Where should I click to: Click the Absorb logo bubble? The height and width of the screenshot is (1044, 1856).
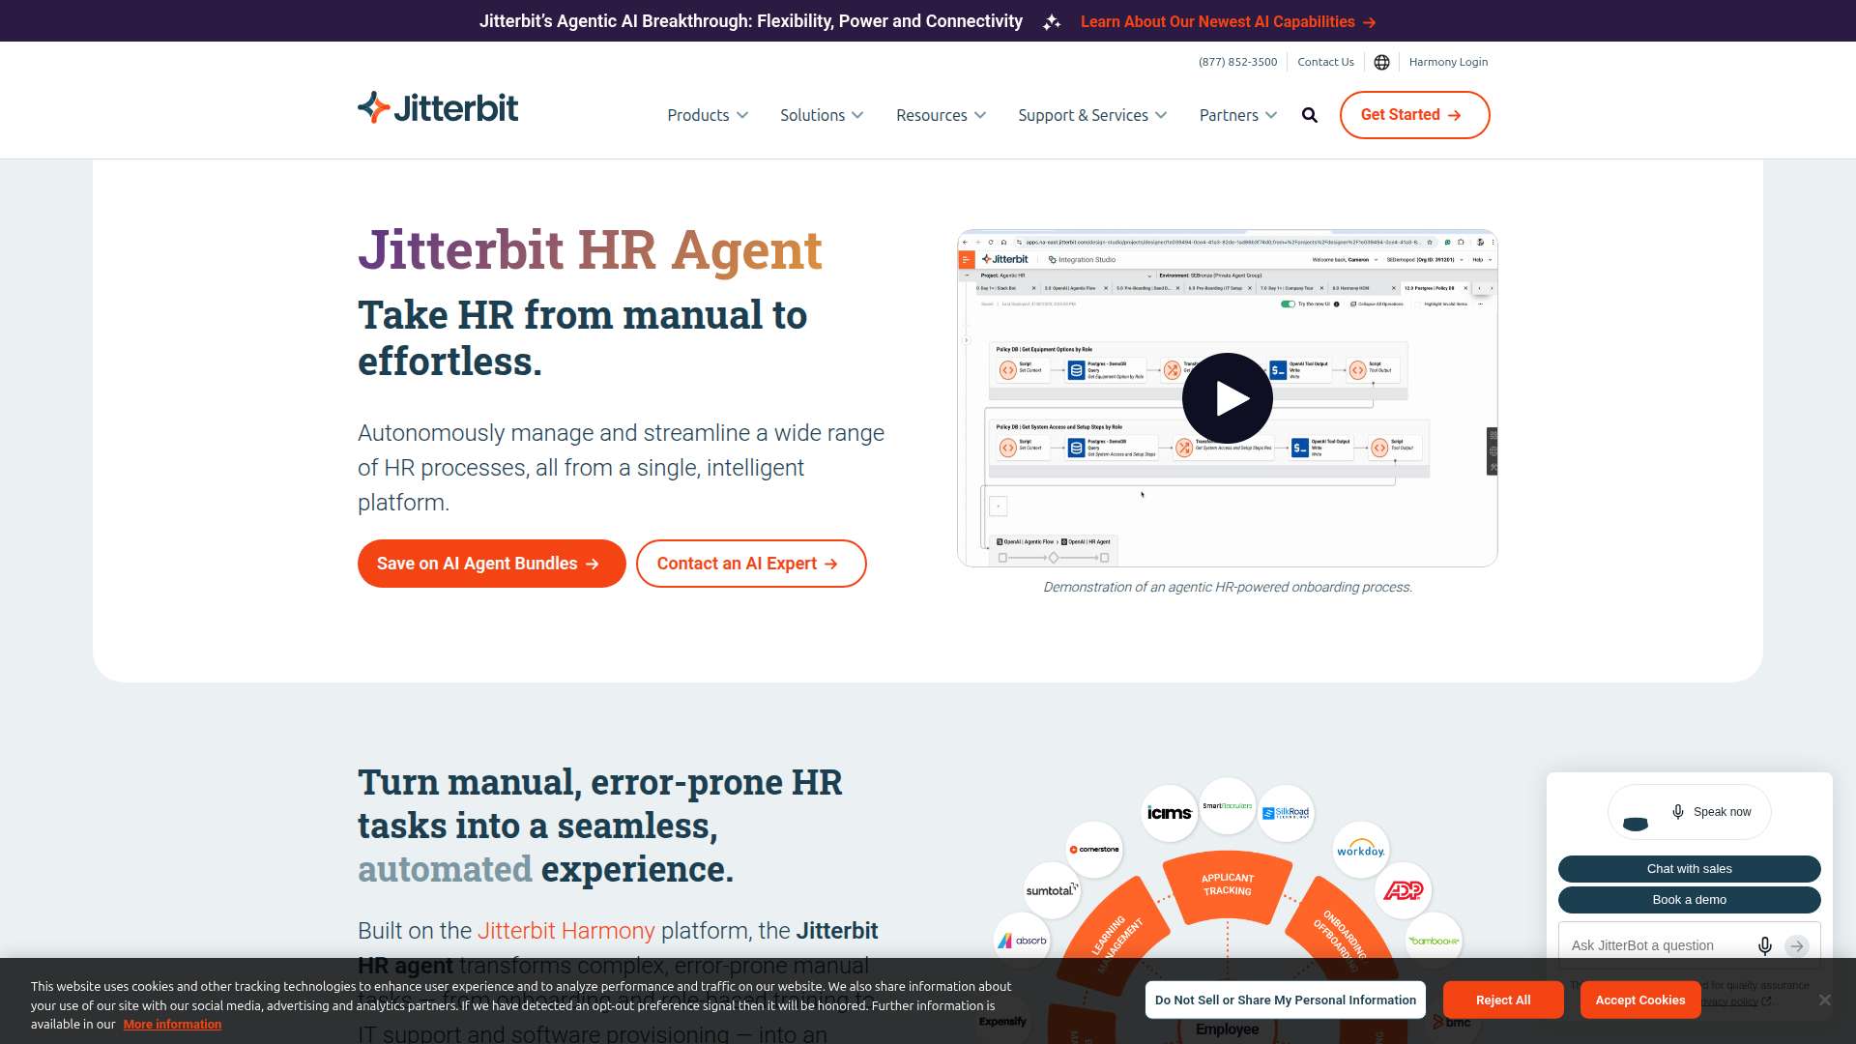pyautogui.click(x=1022, y=941)
